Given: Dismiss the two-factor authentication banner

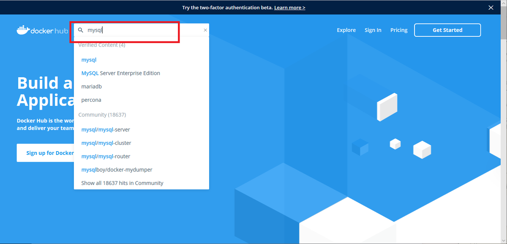Looking at the screenshot, I should point(491,8).
